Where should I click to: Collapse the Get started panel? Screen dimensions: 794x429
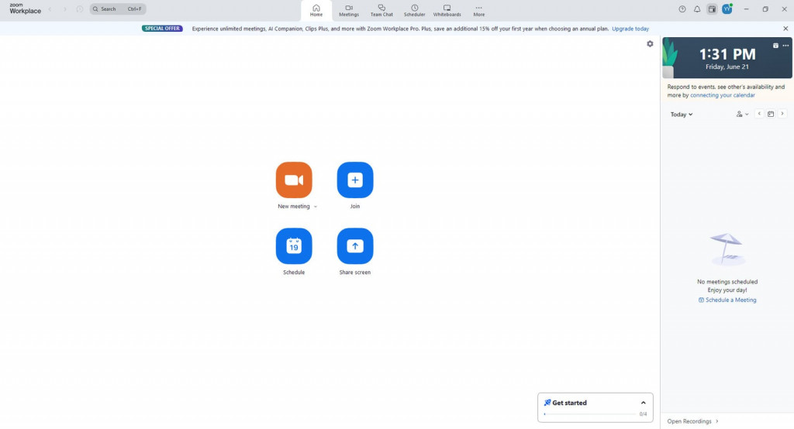pyautogui.click(x=643, y=403)
